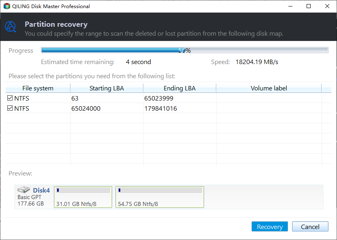Click the Starting LBA value 63

pyautogui.click(x=75, y=98)
